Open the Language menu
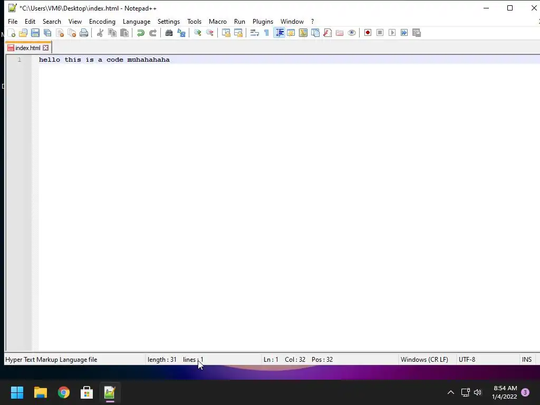Screen dimensions: 540x405 137,21
